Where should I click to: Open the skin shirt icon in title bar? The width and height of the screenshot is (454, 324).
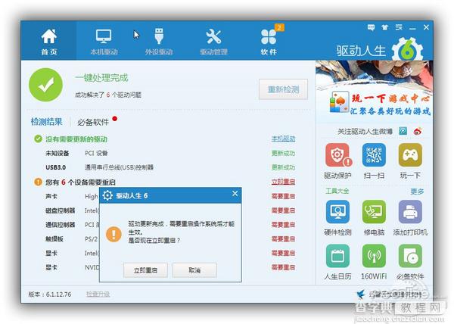[x=384, y=27]
